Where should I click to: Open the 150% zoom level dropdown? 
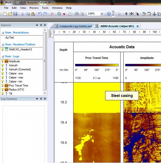pyautogui.click(x=102, y=14)
